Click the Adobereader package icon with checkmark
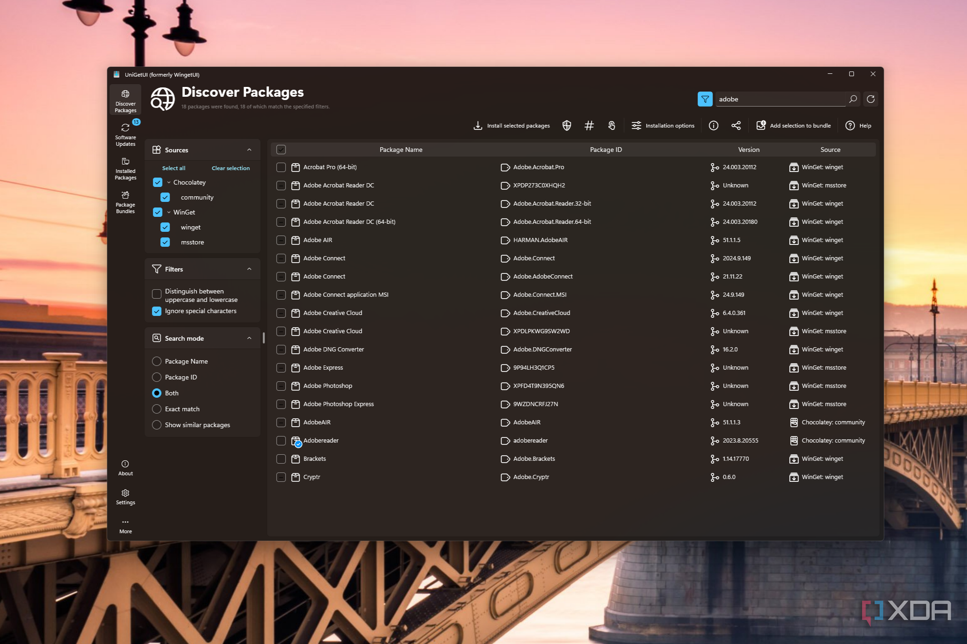The image size is (967, 644). [x=296, y=441]
